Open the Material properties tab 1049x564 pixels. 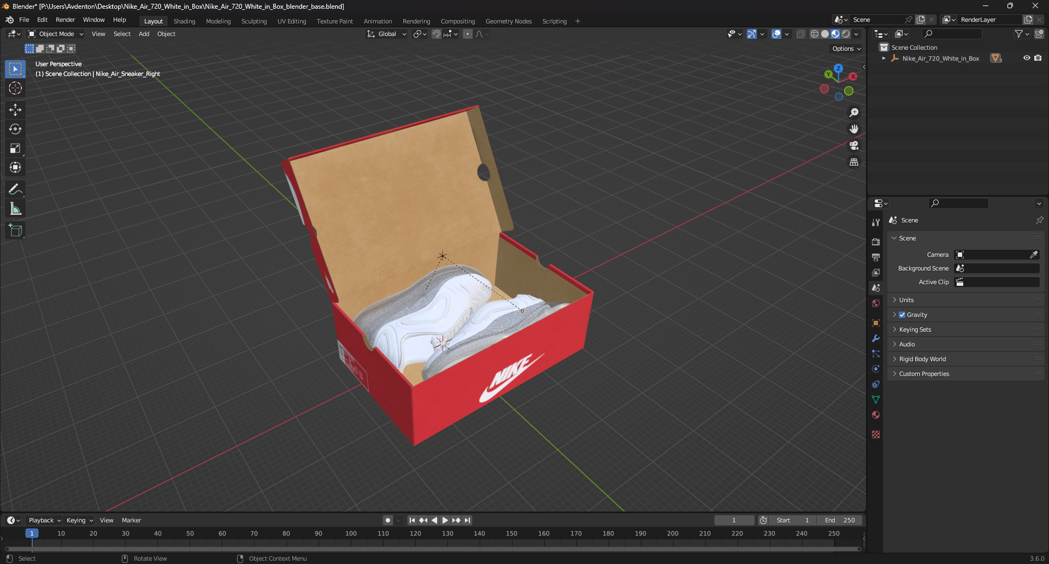point(876,415)
